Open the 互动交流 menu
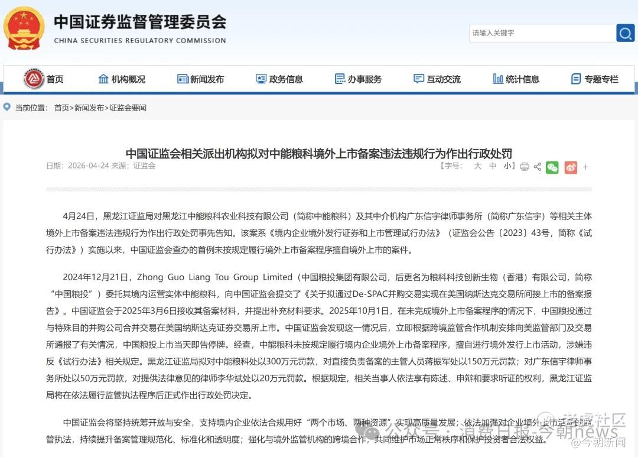 437,79
